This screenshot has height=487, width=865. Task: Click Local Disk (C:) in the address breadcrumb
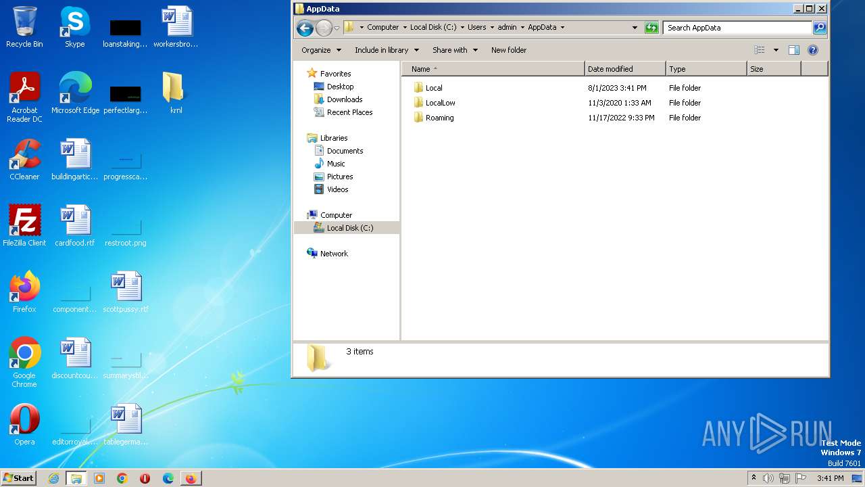[433, 28]
